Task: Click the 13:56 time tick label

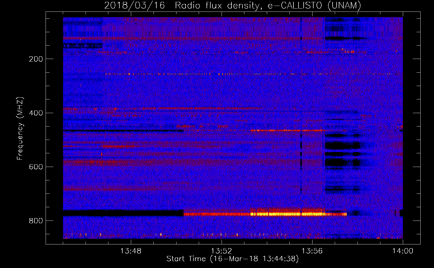Action: click(312, 251)
